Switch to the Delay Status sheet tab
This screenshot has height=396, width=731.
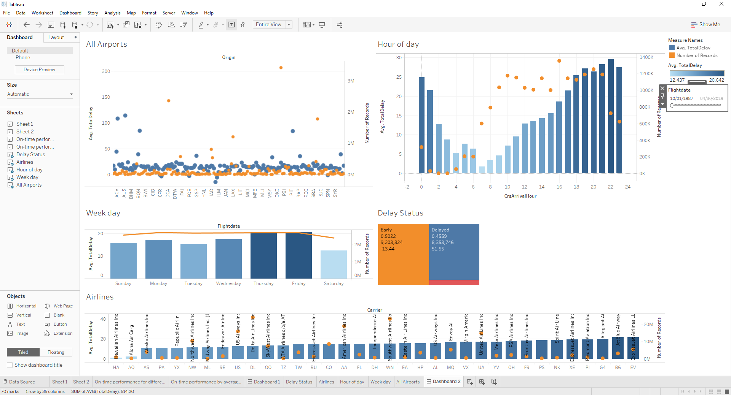pos(299,382)
